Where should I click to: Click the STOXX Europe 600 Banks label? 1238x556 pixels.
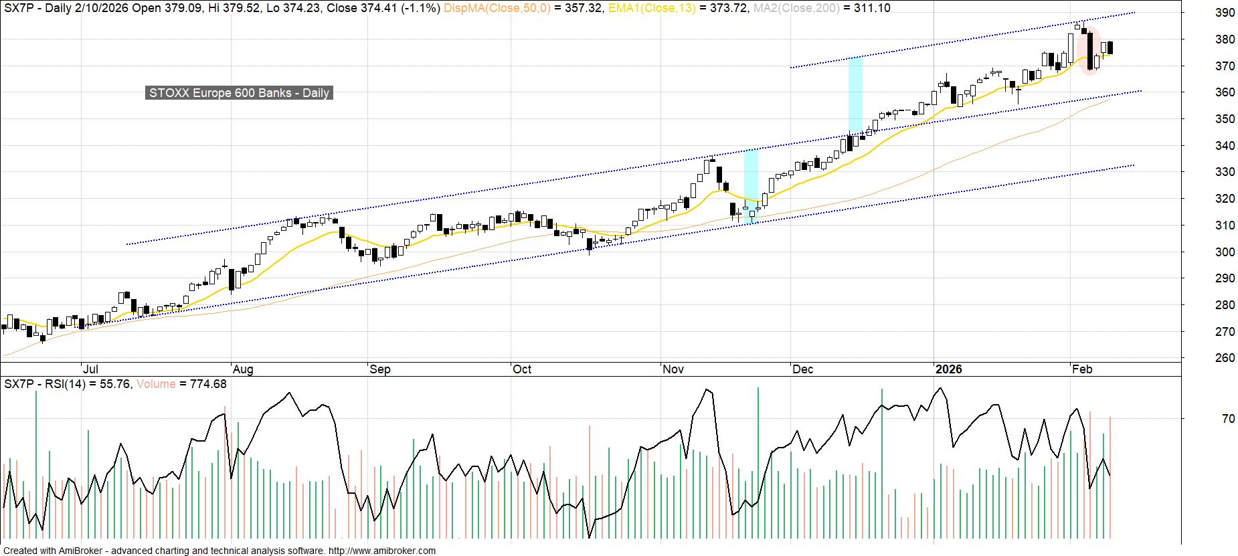(x=239, y=93)
